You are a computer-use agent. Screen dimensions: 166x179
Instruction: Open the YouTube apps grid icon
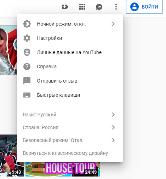tap(82, 7)
